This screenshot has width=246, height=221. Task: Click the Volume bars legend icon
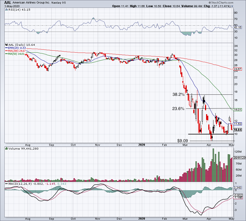click(6, 149)
